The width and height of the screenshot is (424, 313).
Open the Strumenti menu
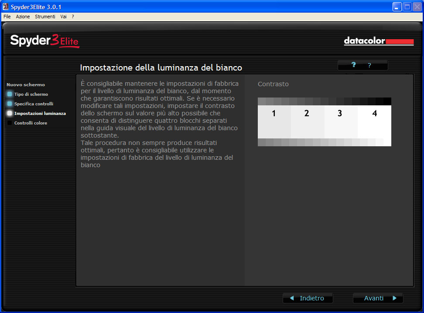45,17
